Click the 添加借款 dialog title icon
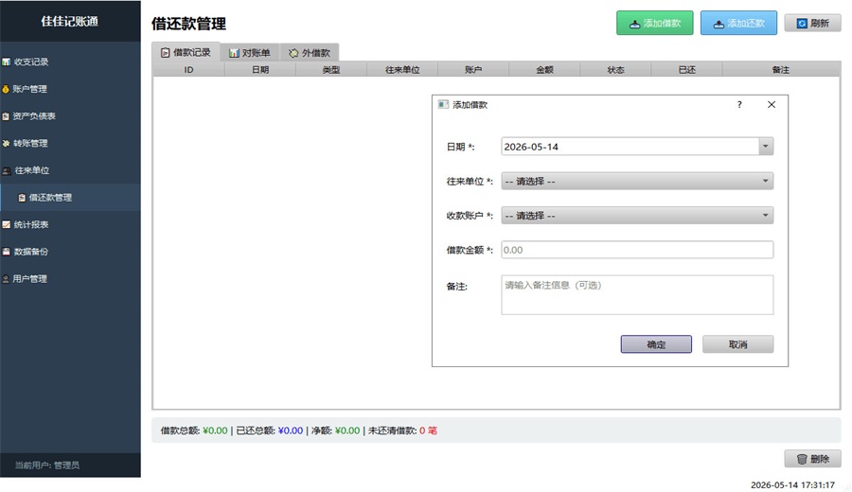Screen dimensions: 852x492 [443, 105]
